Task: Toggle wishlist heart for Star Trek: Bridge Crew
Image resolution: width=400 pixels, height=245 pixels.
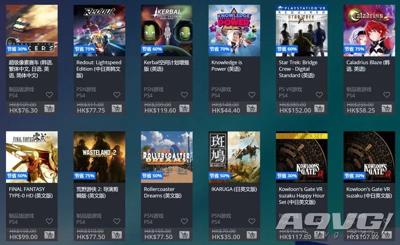Action: click(319, 95)
